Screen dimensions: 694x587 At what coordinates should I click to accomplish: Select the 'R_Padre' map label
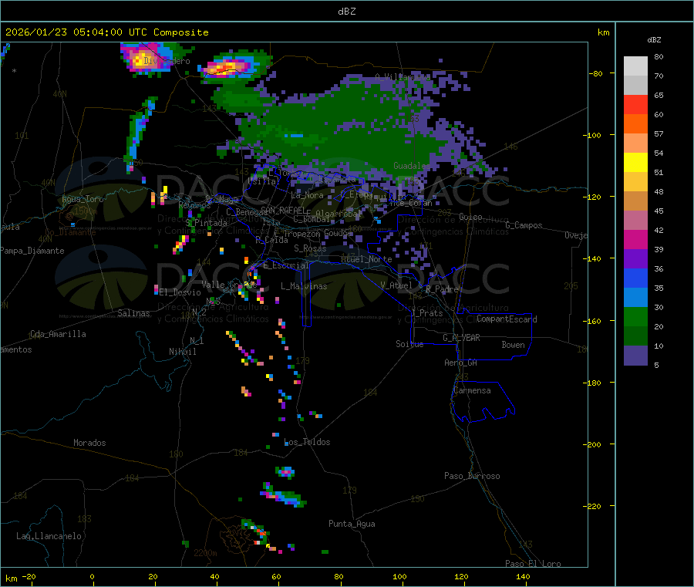point(442,289)
